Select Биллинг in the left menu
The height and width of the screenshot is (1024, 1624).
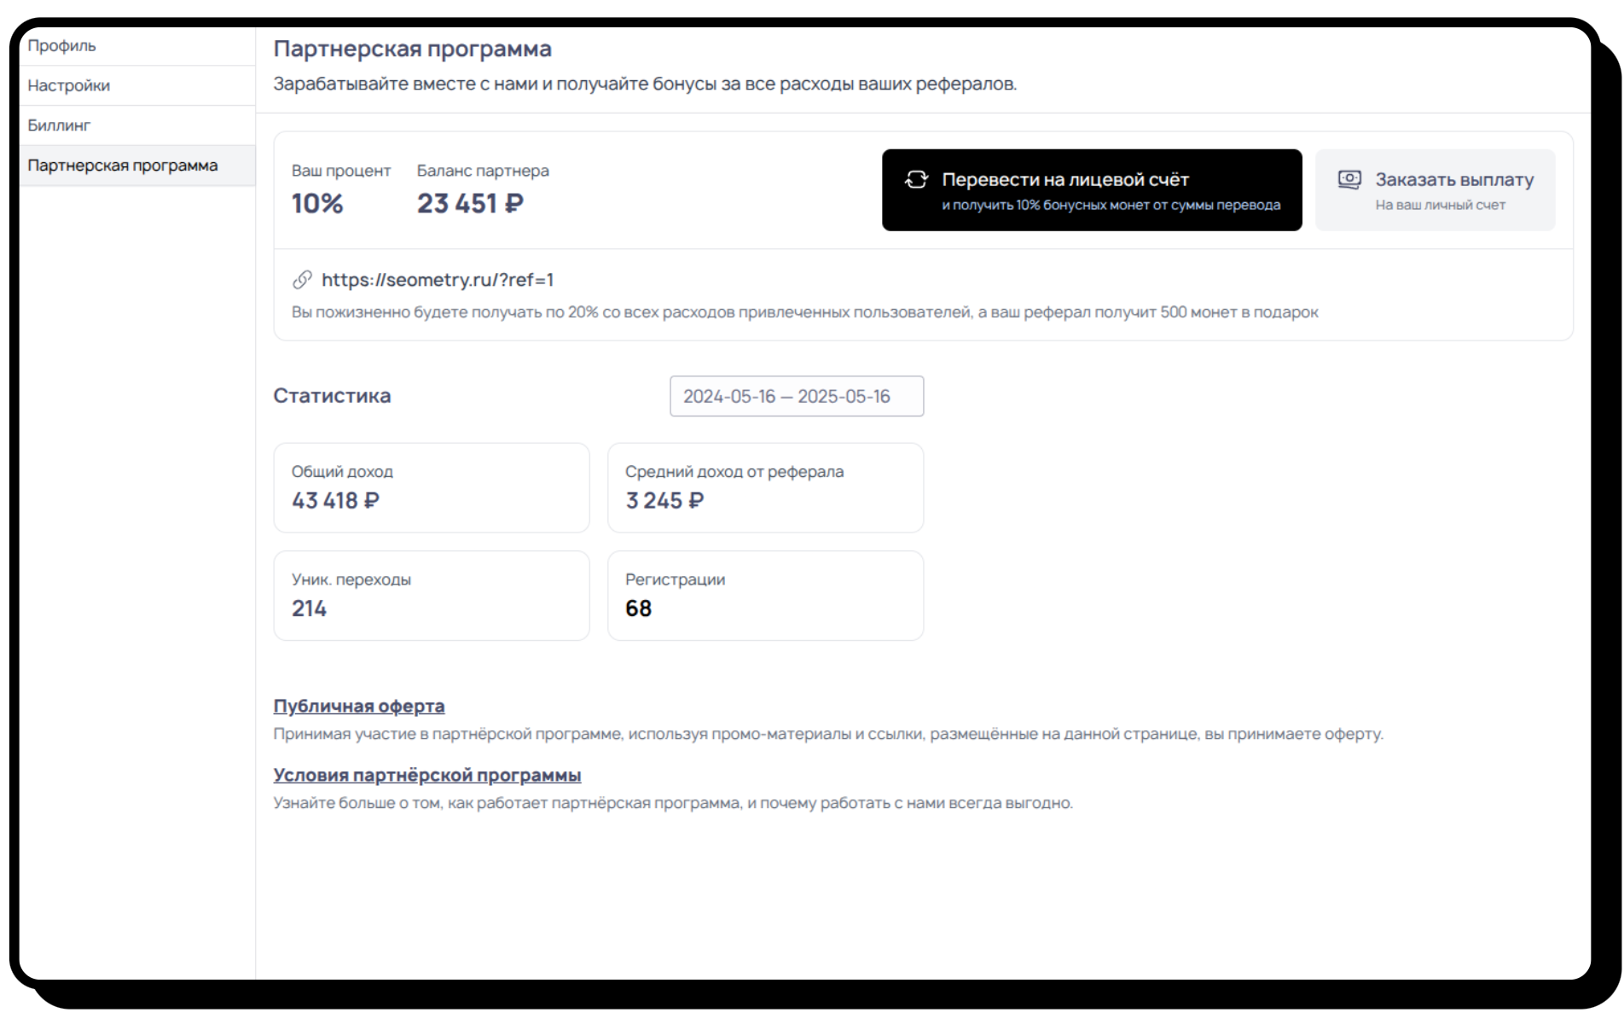(137, 125)
